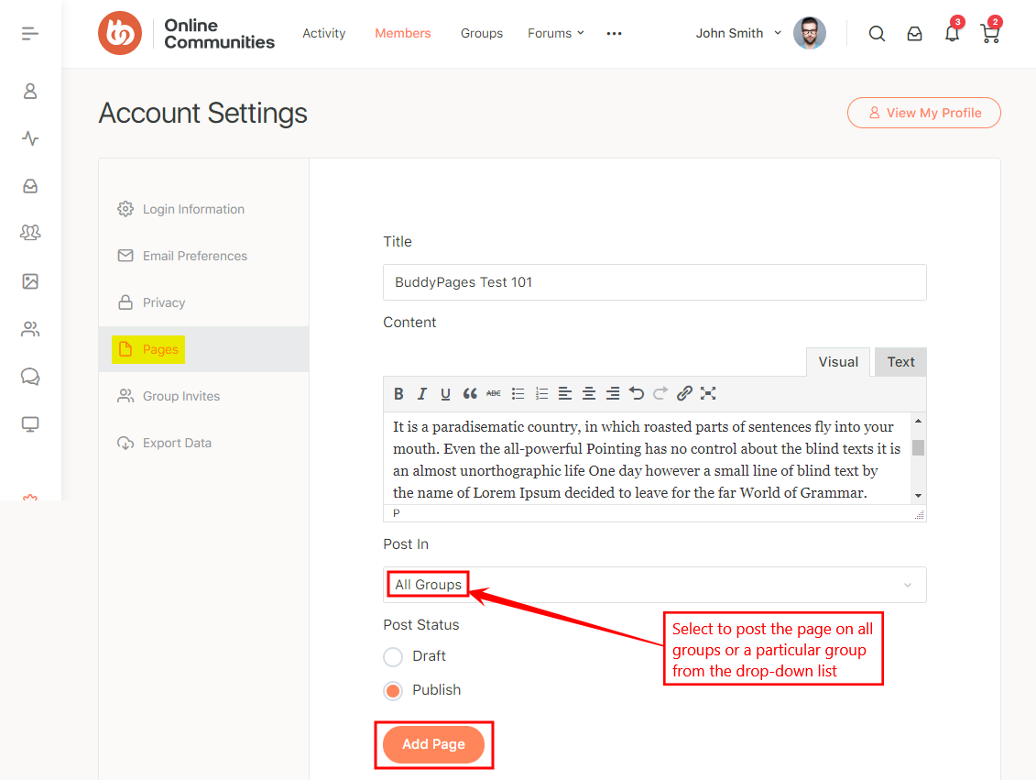Apply bold formatting in the content editor
The height and width of the screenshot is (780, 1036).
click(398, 393)
